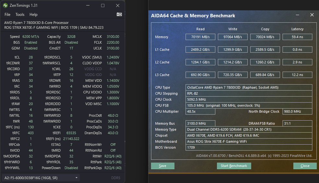Start Benchmark in AIDA64
This screenshot has height=183, width=319.
pos(234,166)
